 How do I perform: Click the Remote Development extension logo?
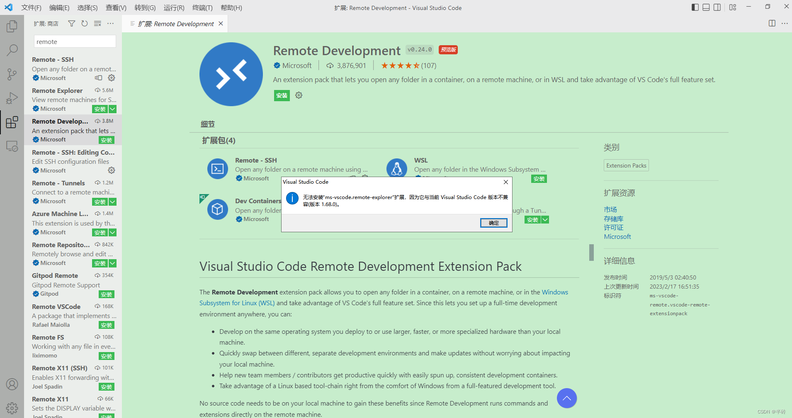(231, 74)
